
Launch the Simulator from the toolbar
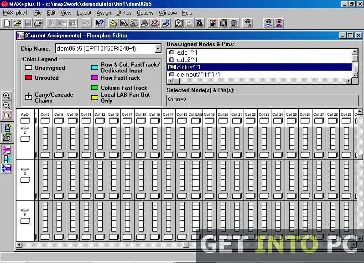tap(145, 23)
